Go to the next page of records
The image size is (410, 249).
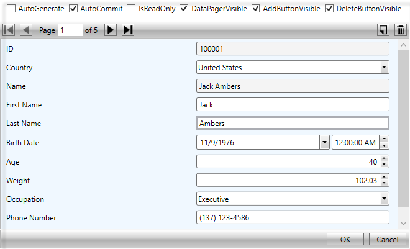(x=111, y=30)
